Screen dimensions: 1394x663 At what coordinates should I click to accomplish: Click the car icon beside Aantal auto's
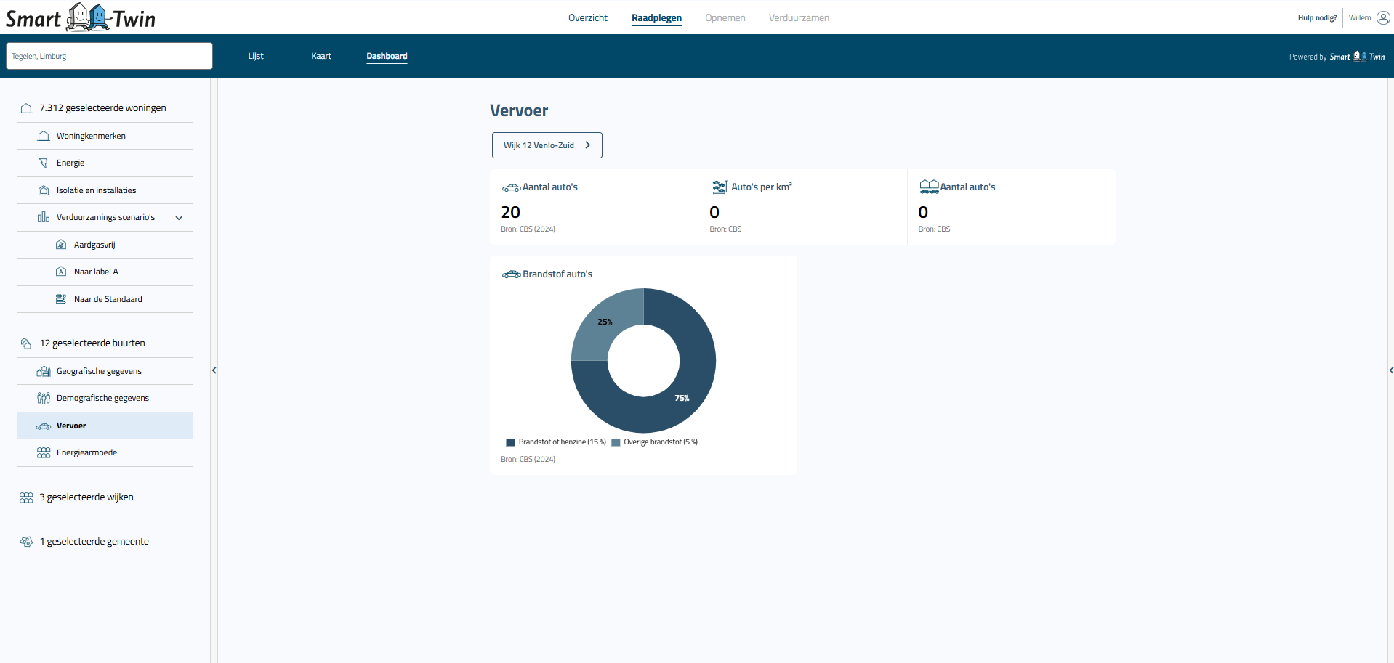point(511,187)
